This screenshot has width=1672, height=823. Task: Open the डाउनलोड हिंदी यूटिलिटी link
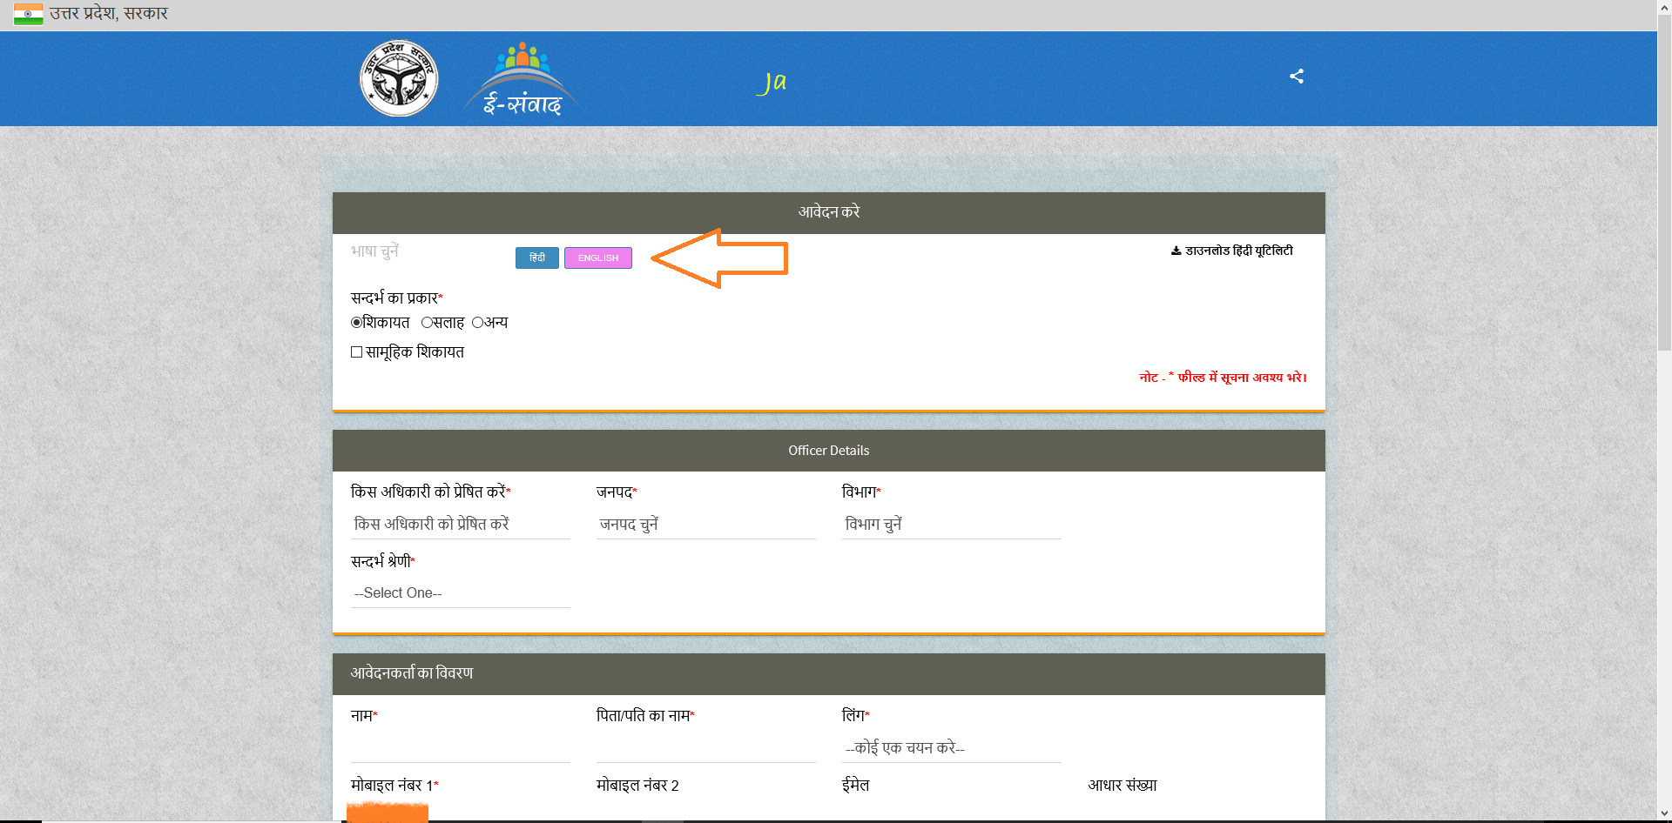click(1238, 251)
